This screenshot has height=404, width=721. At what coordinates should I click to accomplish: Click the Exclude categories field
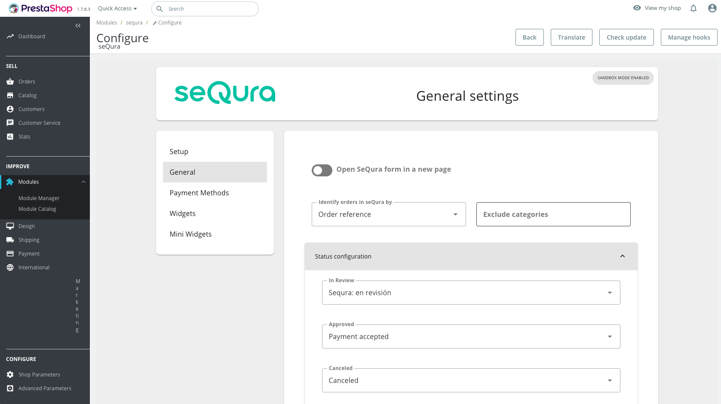553,214
